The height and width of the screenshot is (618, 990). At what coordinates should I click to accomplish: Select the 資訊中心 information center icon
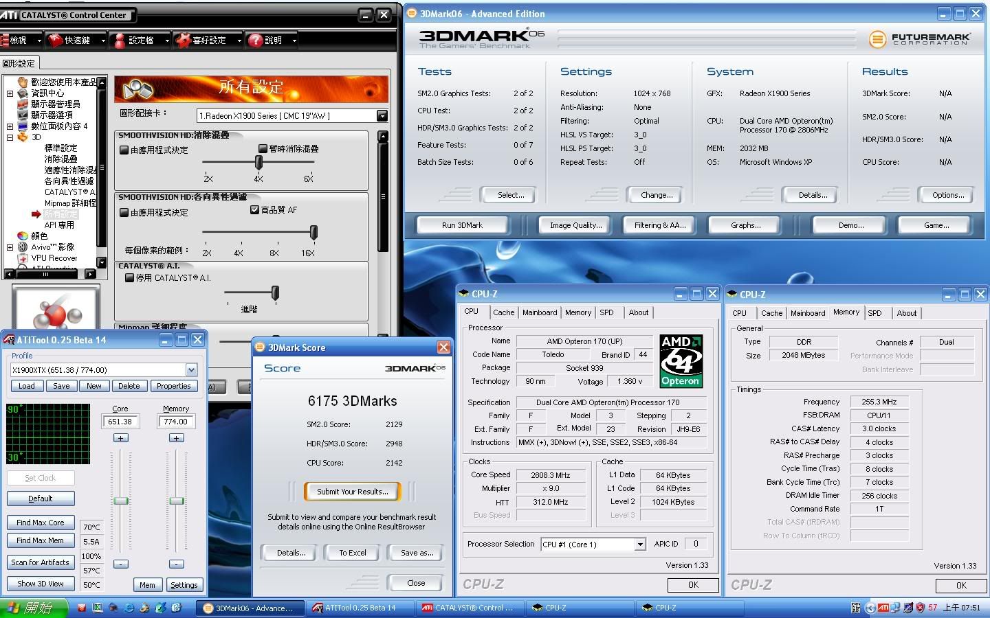(23, 93)
